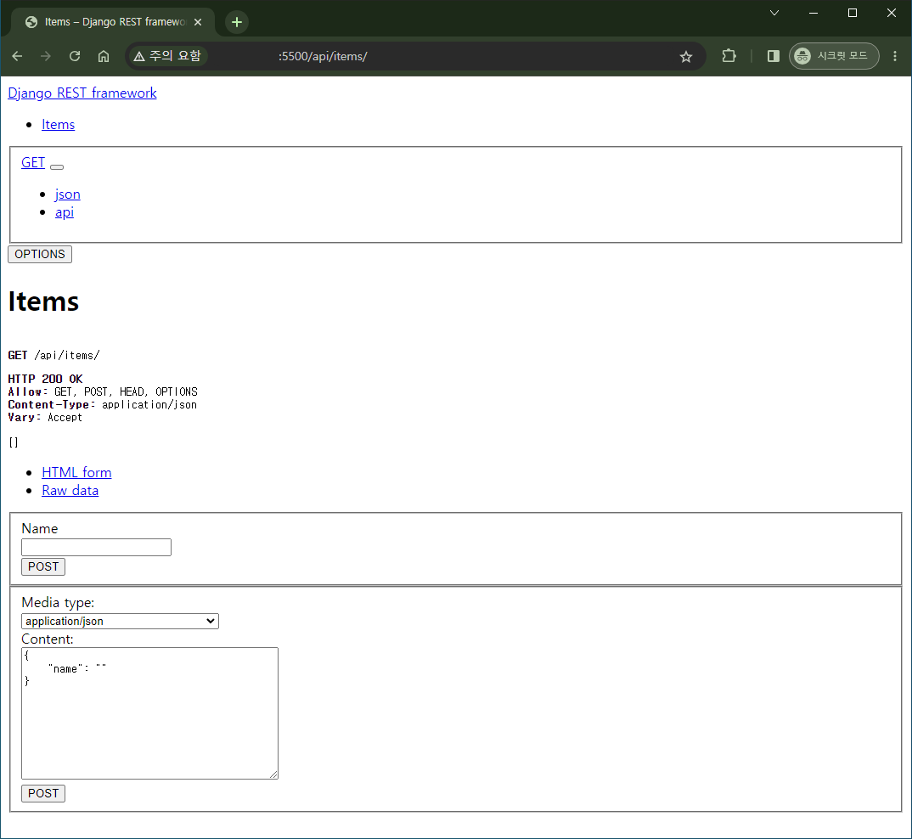Viewport: 912px width, 839px height.
Task: Click the Vary: Accept header text
Action: [45, 418]
